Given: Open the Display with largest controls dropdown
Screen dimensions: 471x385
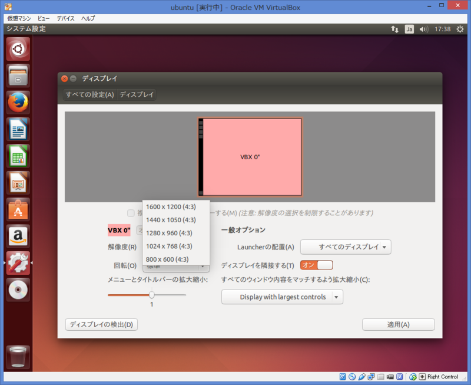Looking at the screenshot, I should pyautogui.click(x=282, y=297).
